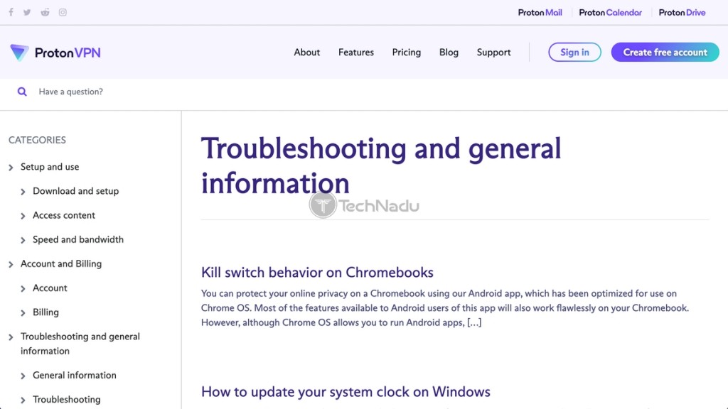Open the Proton Drive link
This screenshot has width=728, height=409.
[682, 13]
